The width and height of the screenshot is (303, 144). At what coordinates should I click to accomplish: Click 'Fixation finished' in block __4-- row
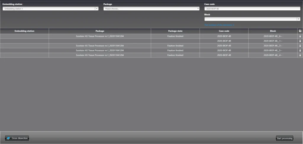coord(175,55)
